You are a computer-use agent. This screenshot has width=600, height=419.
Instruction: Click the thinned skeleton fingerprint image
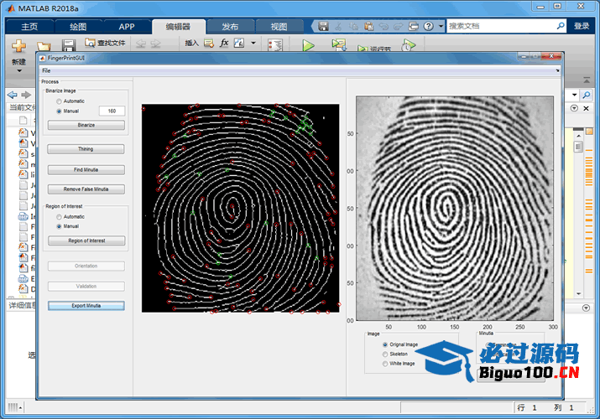coord(240,208)
